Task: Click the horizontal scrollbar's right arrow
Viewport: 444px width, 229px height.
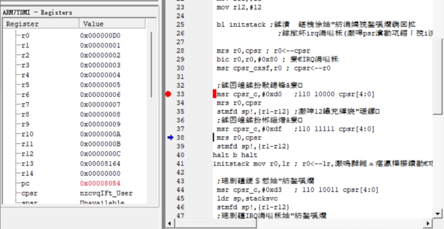Action: pyautogui.click(x=428, y=223)
